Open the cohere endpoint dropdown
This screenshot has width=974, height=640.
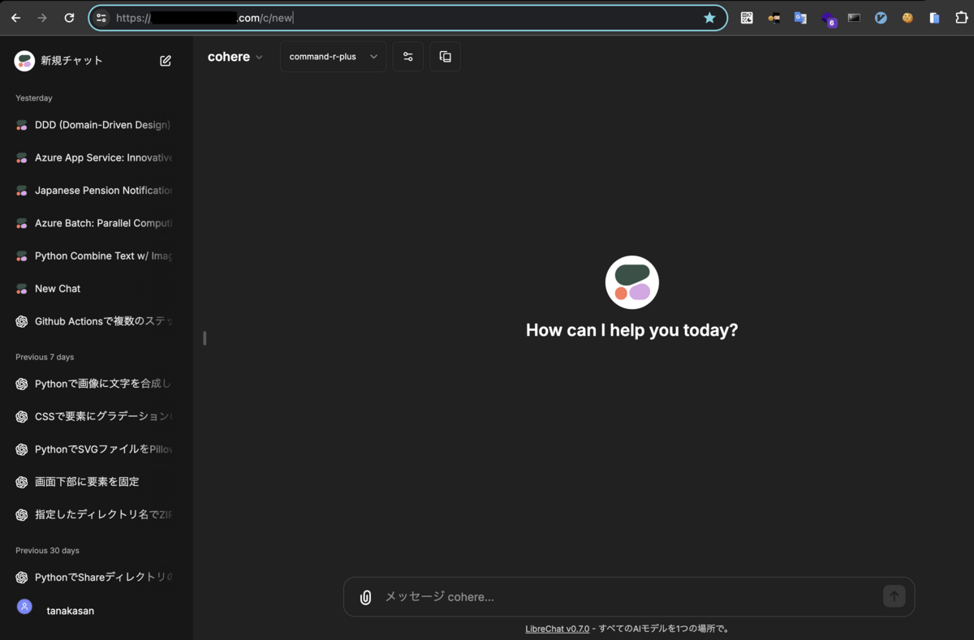point(235,56)
